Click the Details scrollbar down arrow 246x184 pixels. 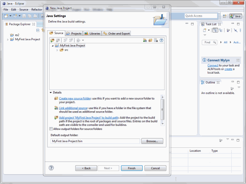click(162, 124)
